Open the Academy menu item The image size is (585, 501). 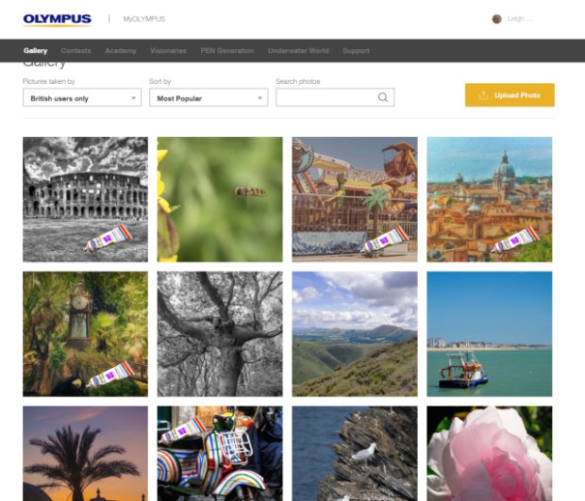(x=121, y=50)
